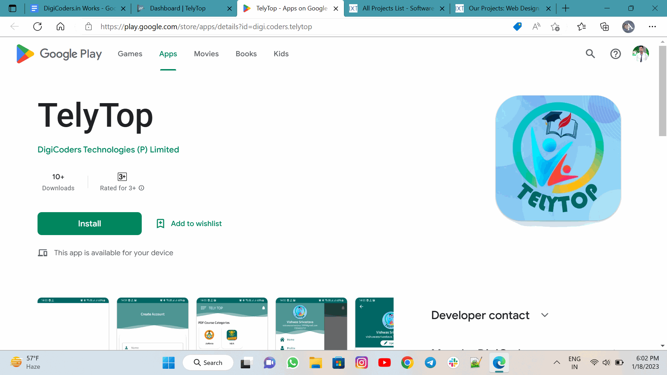Expand the Developer contact section
Viewport: 667px width, 375px height.
545,315
